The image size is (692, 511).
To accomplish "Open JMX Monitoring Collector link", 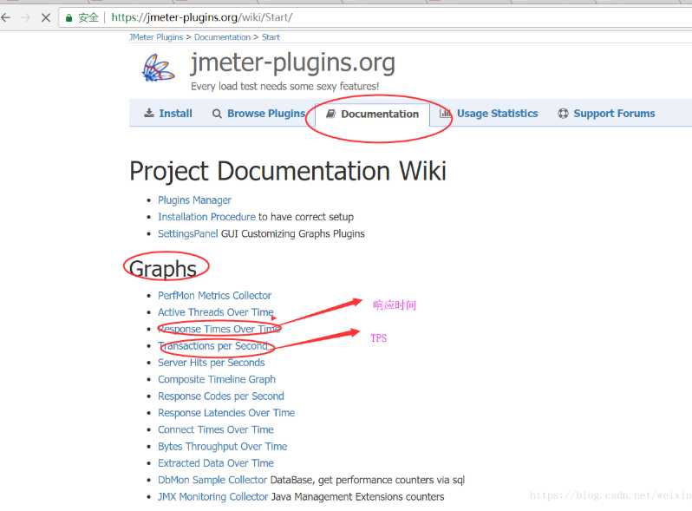I will 213,497.
